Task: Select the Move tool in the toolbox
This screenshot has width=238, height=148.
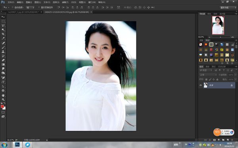Action: [x=3, y=17]
